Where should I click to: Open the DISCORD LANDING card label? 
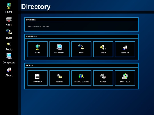[x=81, y=82]
